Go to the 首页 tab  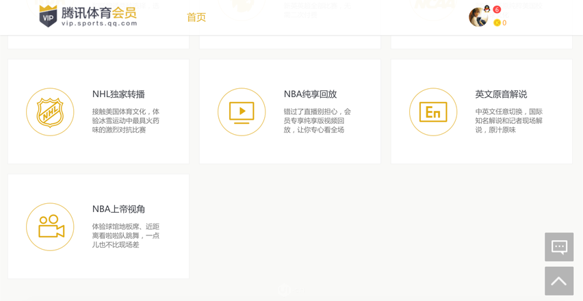[196, 17]
